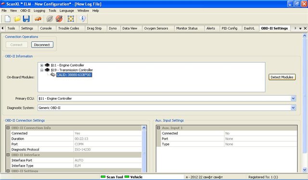Screen dimensions: 308x180
Task: Click the Transmission Controller module chip icon
Action: pyautogui.click(x=47, y=70)
